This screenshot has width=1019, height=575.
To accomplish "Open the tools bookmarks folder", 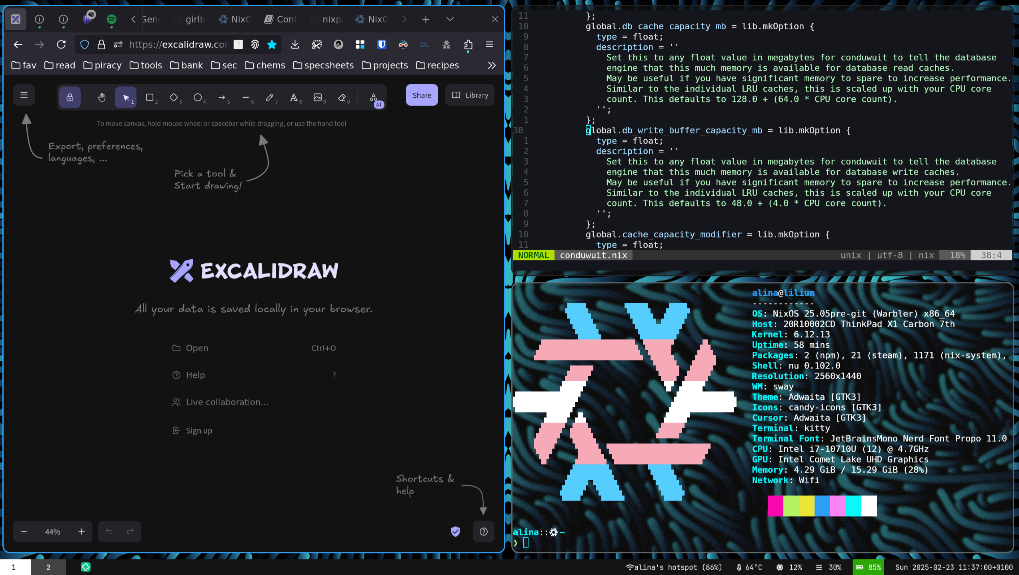I will [146, 65].
